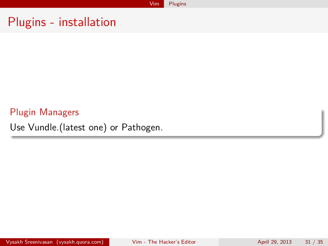Screen dimensions: 328x246
Task: Open the Vim section in header navigation
Action: coord(154,4)
